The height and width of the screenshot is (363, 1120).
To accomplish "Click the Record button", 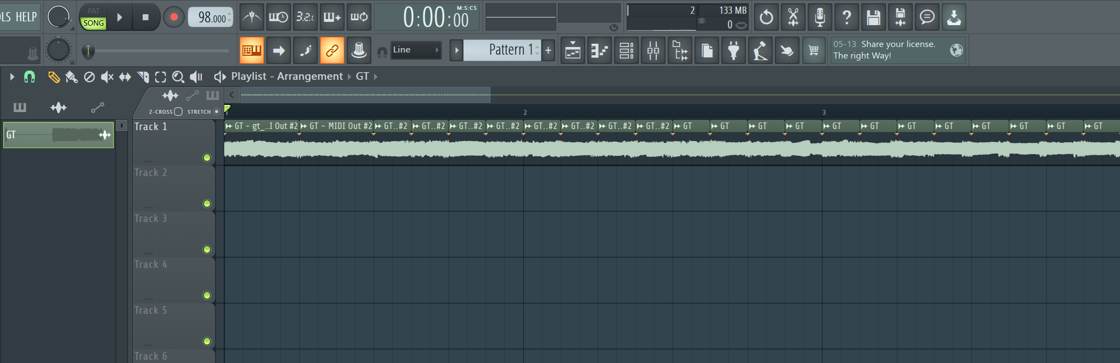I will (174, 17).
